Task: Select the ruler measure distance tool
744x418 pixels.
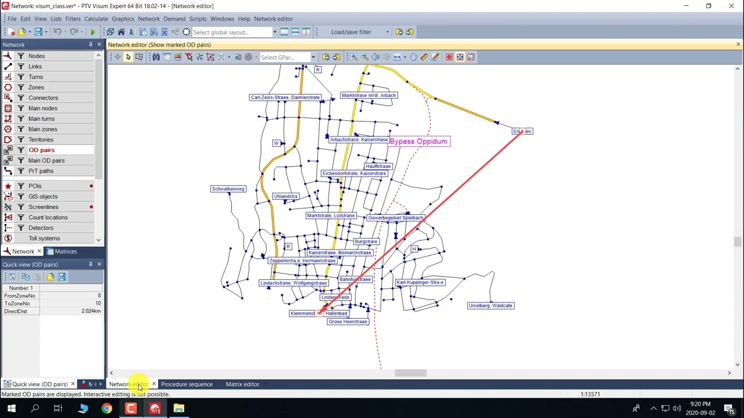Action: pos(424,57)
